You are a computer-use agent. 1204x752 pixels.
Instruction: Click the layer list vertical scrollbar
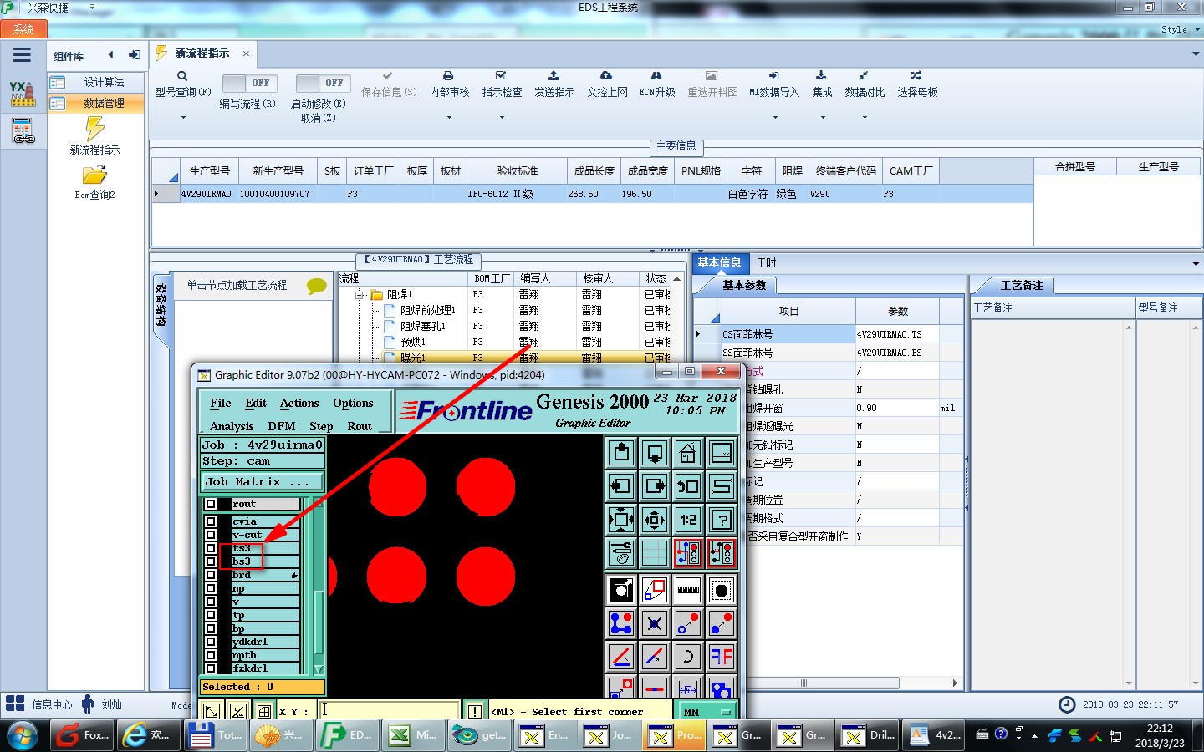[319, 586]
